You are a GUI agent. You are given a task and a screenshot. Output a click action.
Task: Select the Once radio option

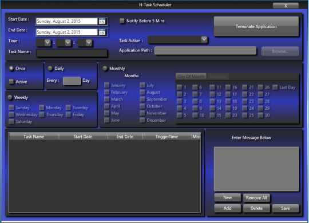(11, 69)
